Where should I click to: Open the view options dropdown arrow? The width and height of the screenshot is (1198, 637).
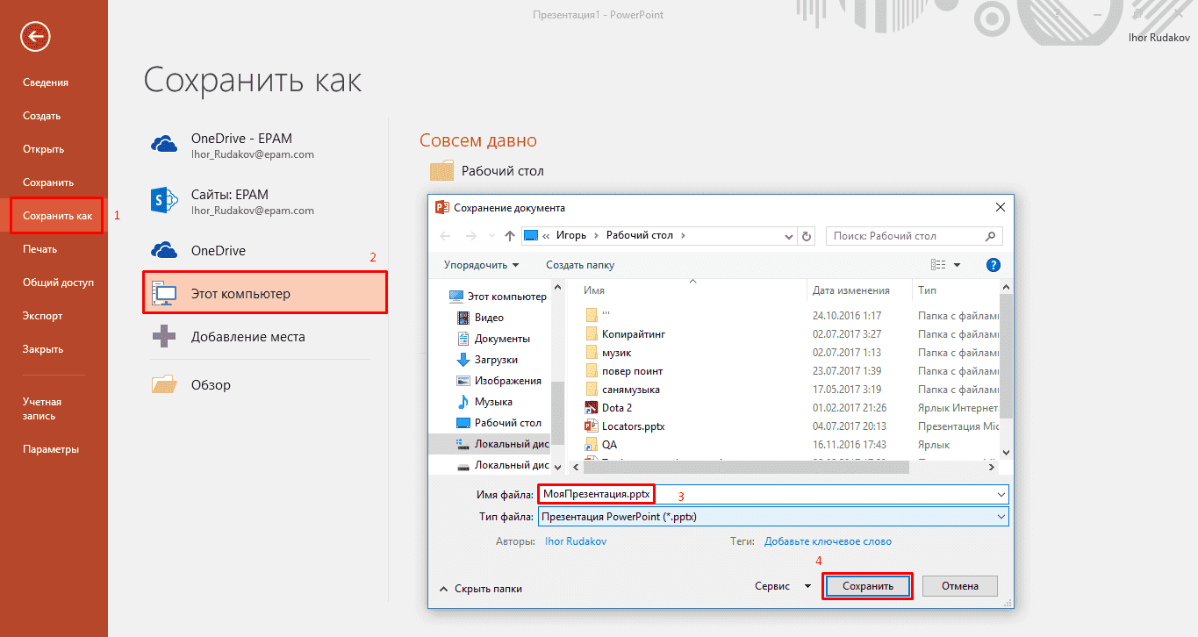click(x=957, y=264)
